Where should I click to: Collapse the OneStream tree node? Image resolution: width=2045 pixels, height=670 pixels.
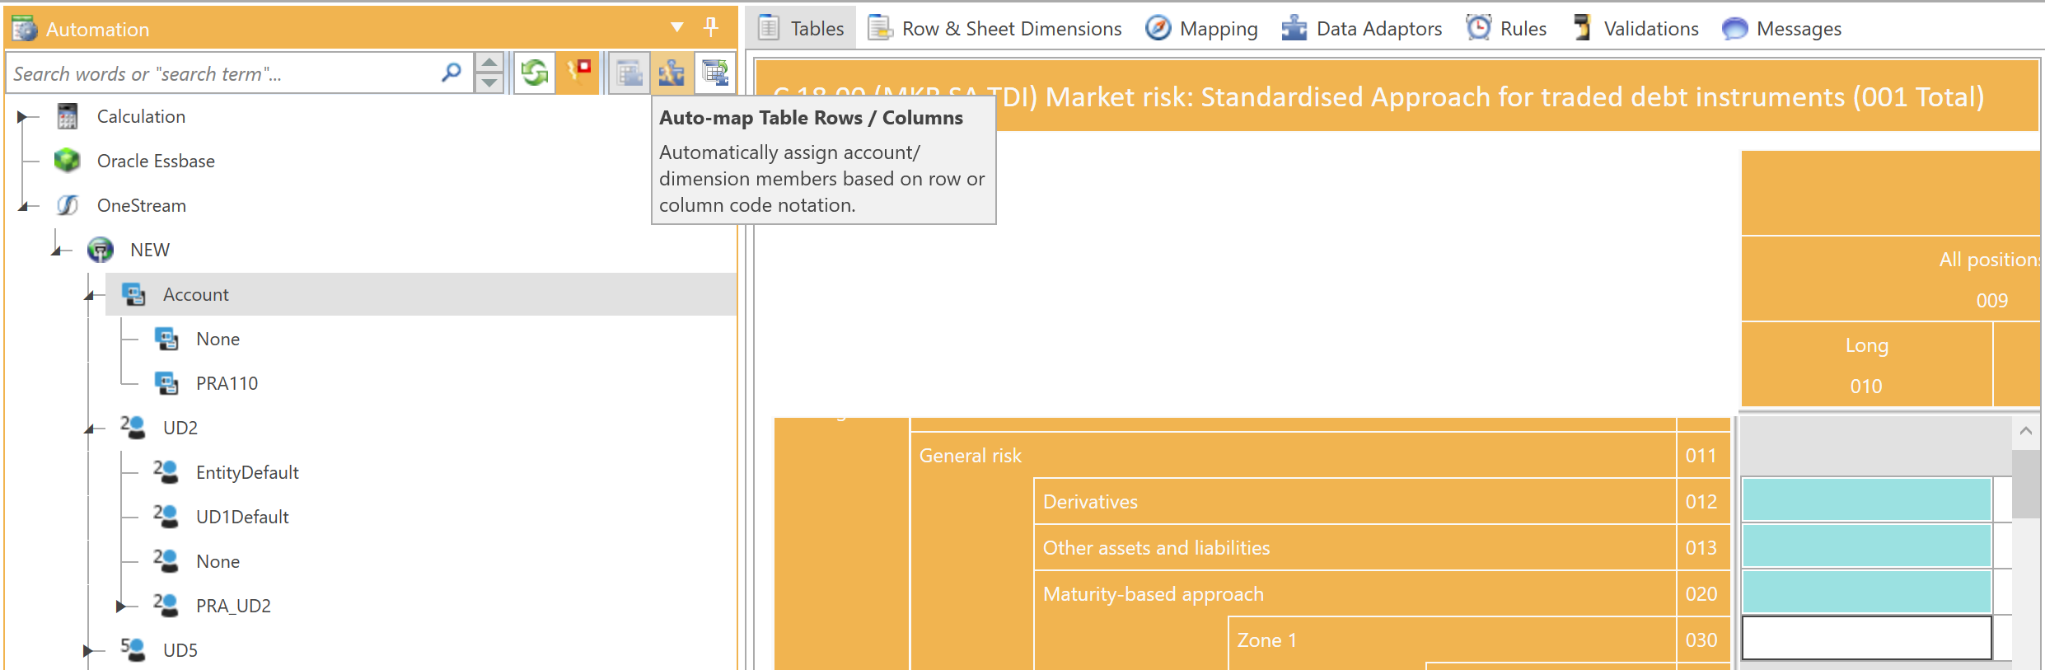click(23, 206)
